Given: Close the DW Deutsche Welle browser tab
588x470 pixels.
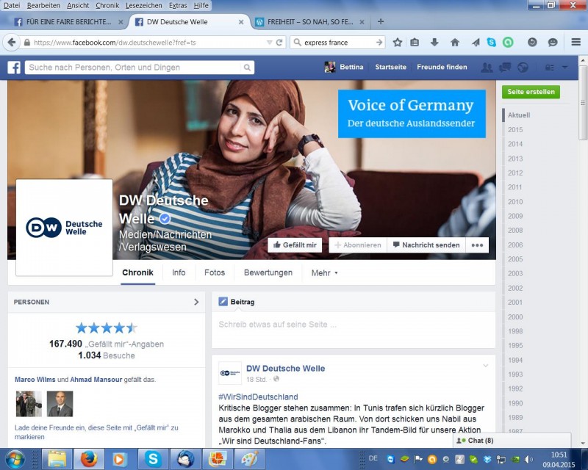Looking at the screenshot, I should [241, 22].
